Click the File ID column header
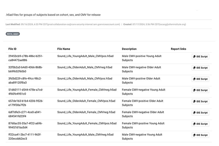Viewport: 219px width, 146px height. click(12, 49)
